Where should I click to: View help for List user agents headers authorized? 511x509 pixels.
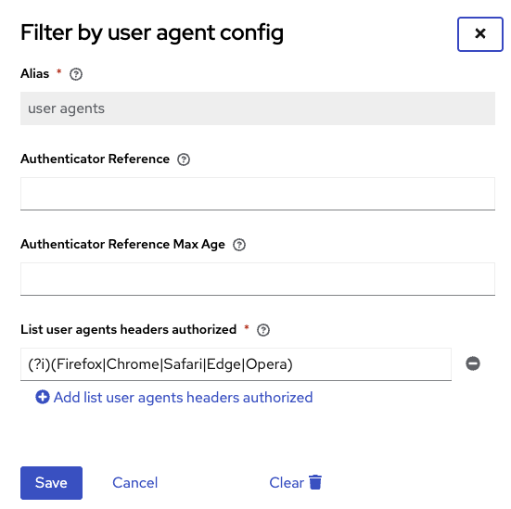pyautogui.click(x=263, y=330)
